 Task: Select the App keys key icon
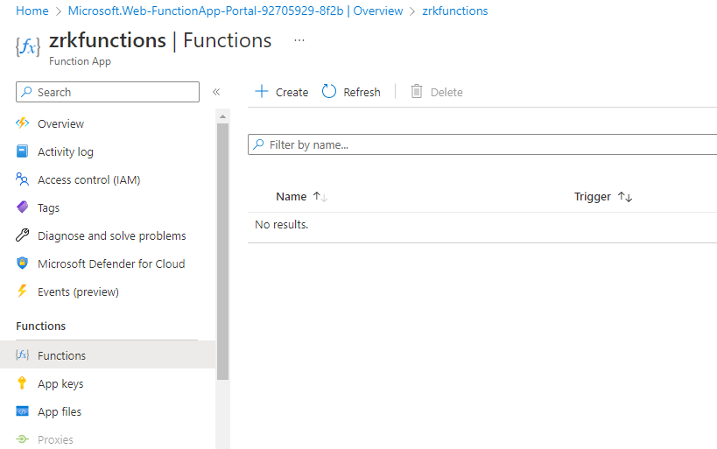click(x=23, y=383)
